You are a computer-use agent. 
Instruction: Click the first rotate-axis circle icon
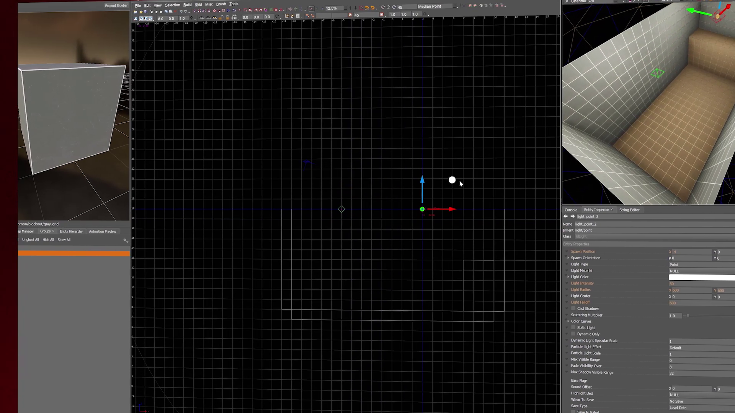point(383,7)
